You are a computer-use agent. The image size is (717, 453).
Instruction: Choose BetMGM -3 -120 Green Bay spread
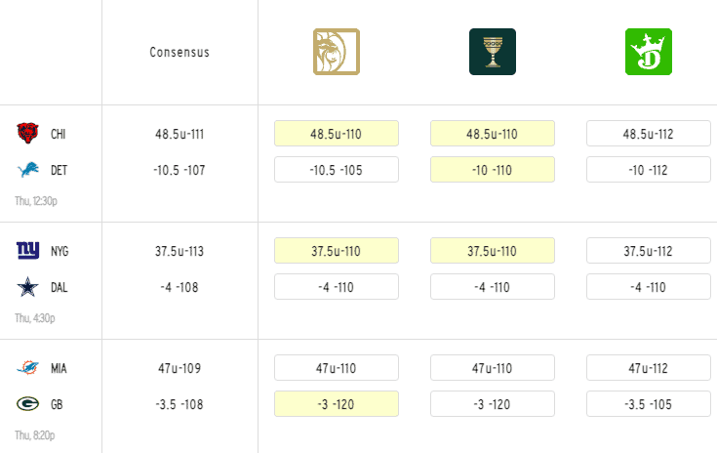pyautogui.click(x=337, y=404)
